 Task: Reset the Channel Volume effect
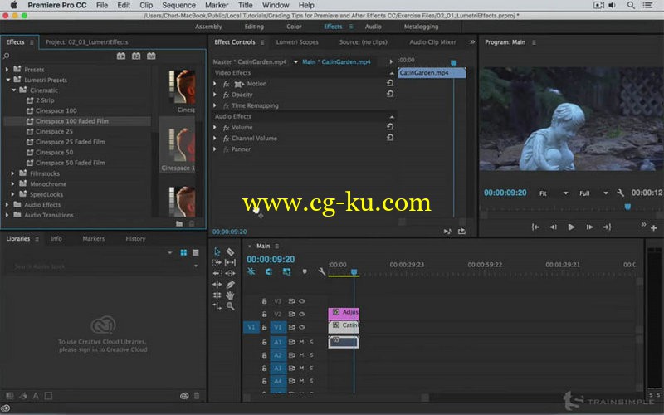(x=390, y=138)
